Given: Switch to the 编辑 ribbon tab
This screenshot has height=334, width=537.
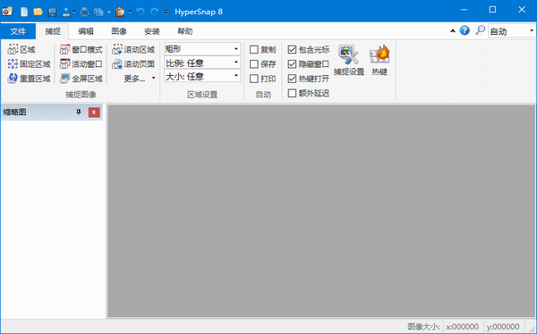Looking at the screenshot, I should (x=86, y=31).
